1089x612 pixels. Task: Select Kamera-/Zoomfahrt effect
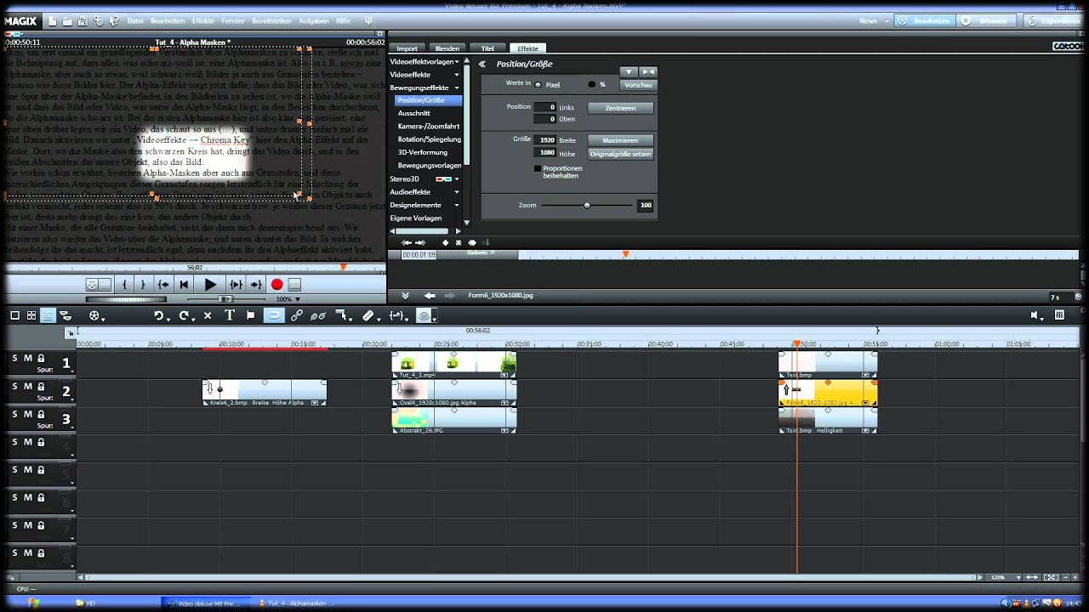(428, 126)
